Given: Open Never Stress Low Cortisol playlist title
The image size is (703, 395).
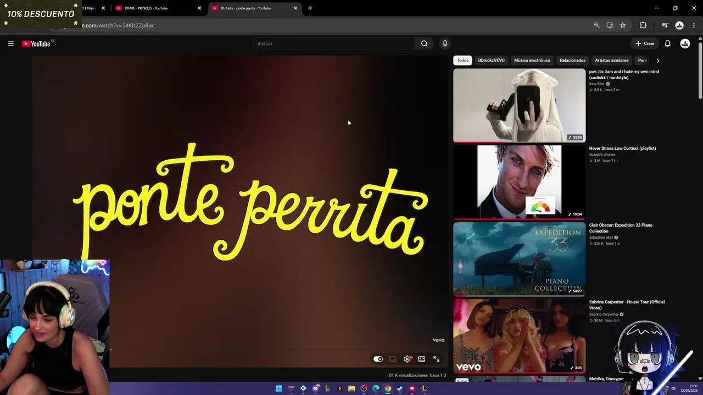Looking at the screenshot, I should click(x=622, y=148).
